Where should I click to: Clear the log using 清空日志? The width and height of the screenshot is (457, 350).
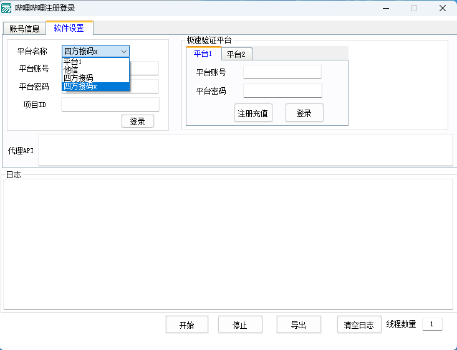(358, 325)
